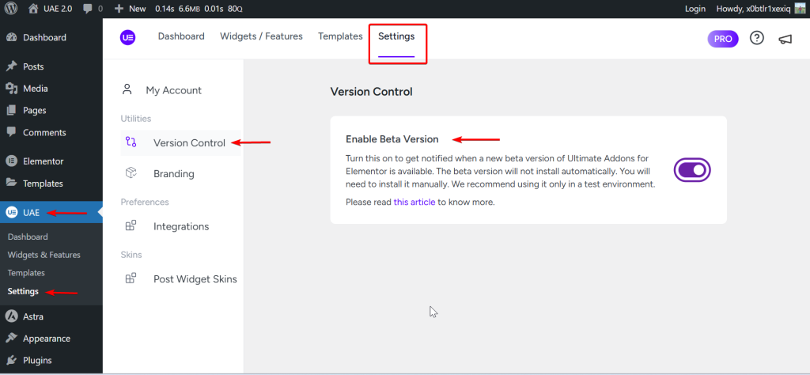
Task: Click the PRO upgrade button
Action: pos(723,39)
